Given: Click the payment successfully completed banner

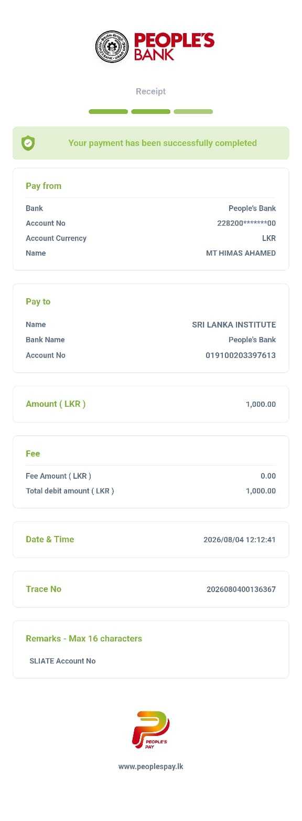Looking at the screenshot, I should (151, 143).
